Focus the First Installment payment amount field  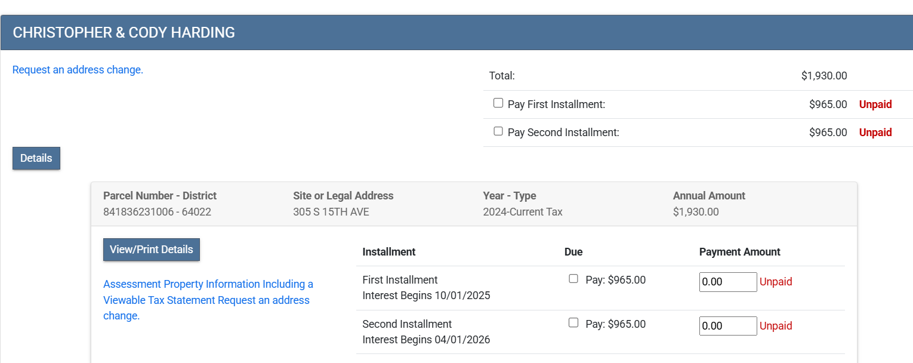click(x=727, y=282)
